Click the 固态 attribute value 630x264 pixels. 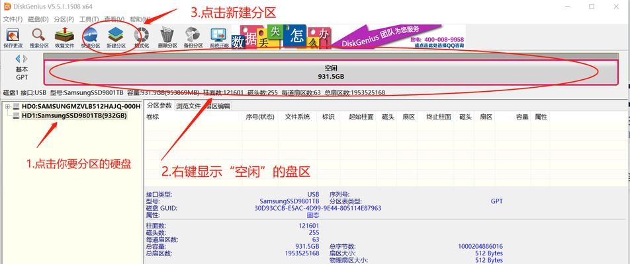[313, 215]
